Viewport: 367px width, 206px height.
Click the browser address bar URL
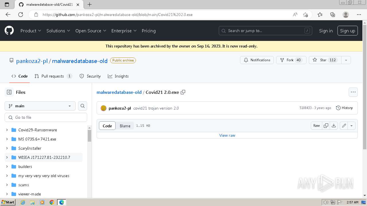coord(118,15)
